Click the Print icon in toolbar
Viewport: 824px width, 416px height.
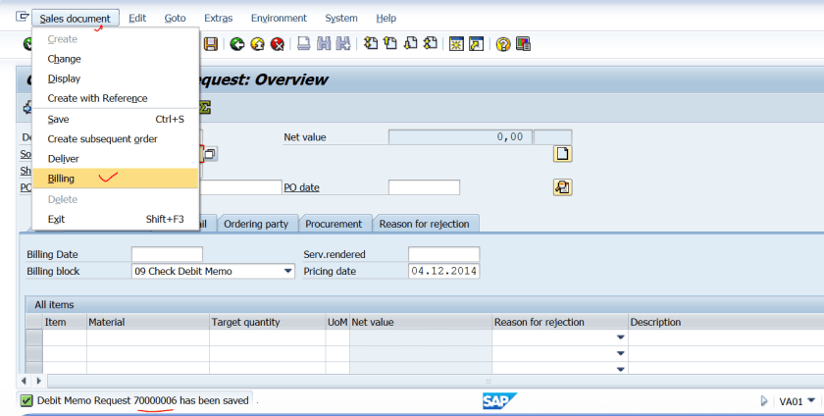pyautogui.click(x=304, y=44)
